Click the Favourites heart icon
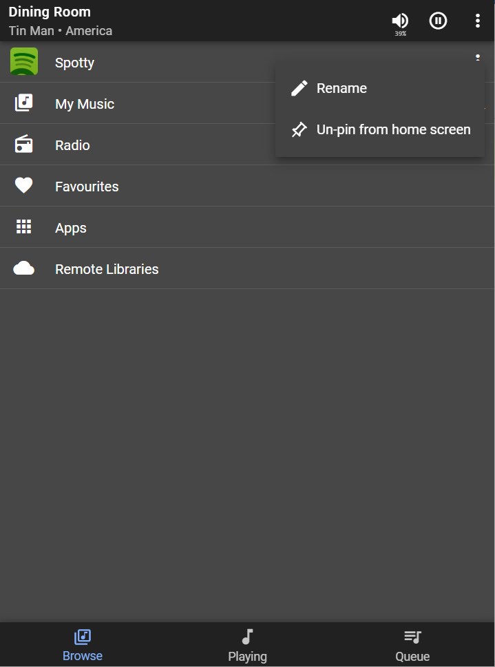This screenshot has width=495, height=667. coord(24,186)
